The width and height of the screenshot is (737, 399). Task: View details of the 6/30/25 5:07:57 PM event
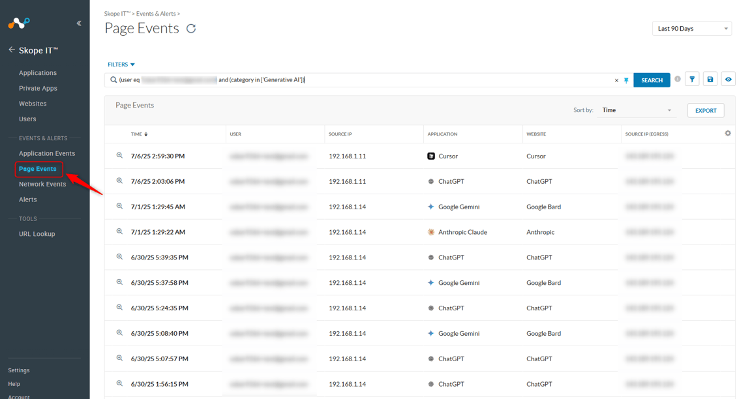point(119,359)
